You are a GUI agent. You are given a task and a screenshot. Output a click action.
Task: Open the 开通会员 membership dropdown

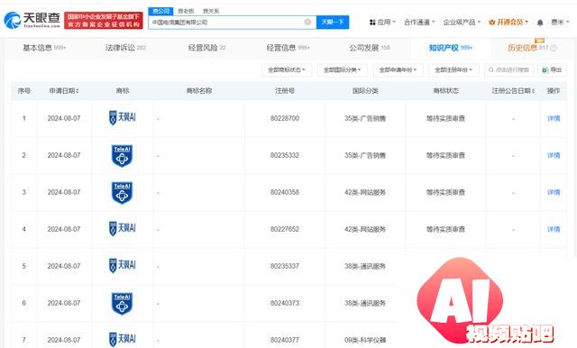coord(508,22)
